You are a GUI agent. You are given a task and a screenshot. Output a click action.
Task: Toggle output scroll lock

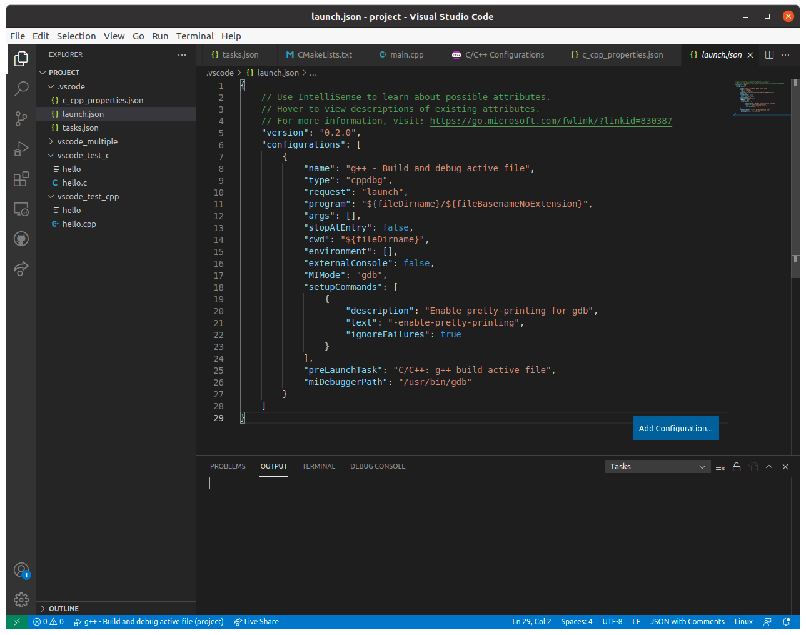pos(737,467)
